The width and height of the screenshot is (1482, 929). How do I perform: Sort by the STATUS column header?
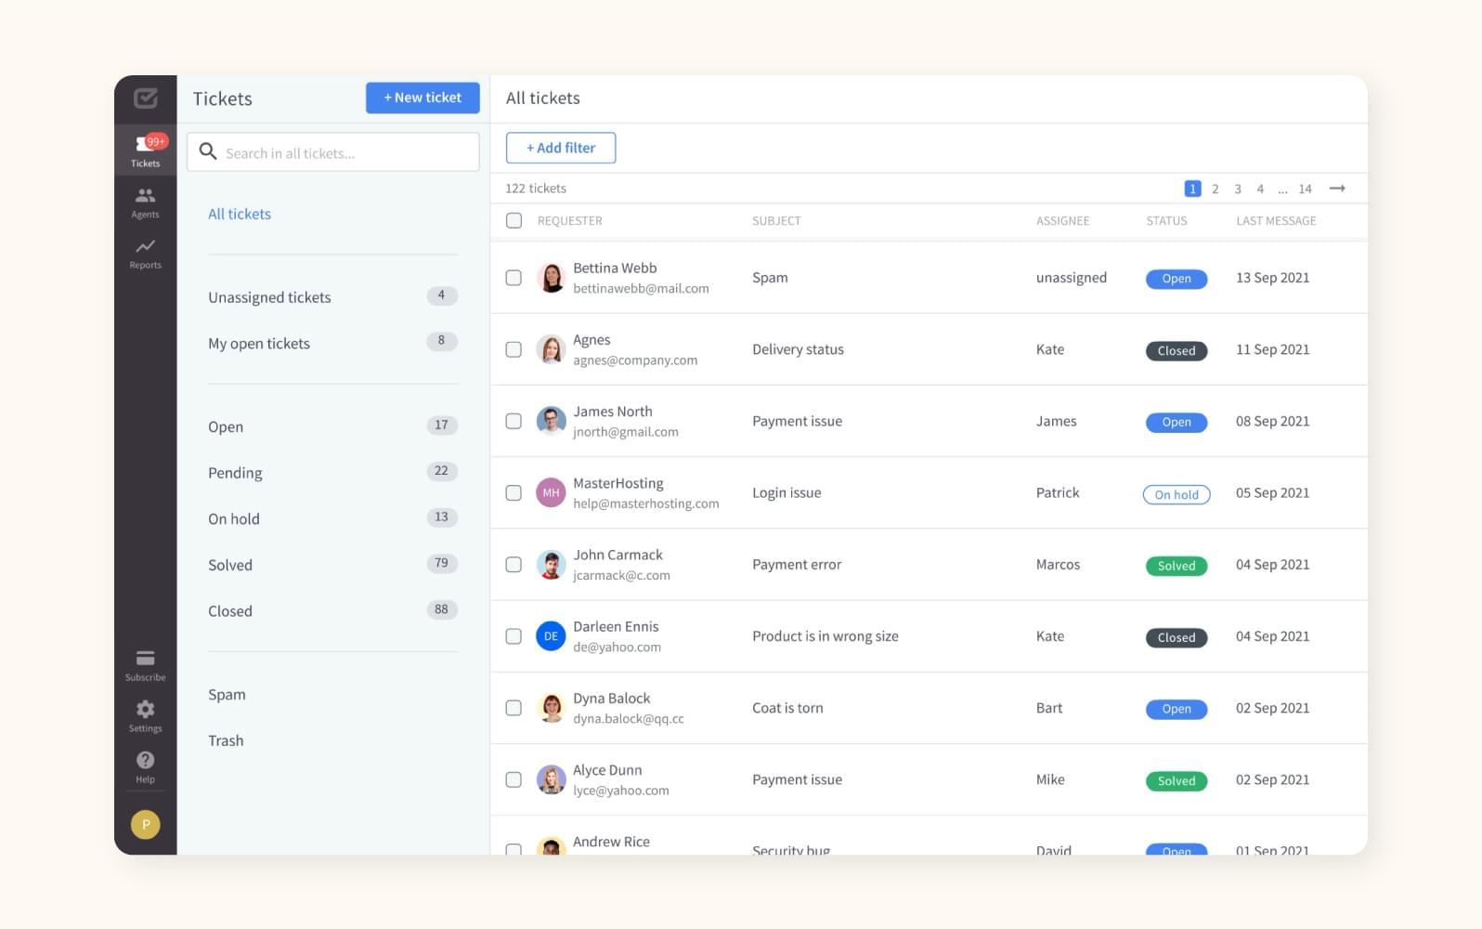tap(1166, 221)
